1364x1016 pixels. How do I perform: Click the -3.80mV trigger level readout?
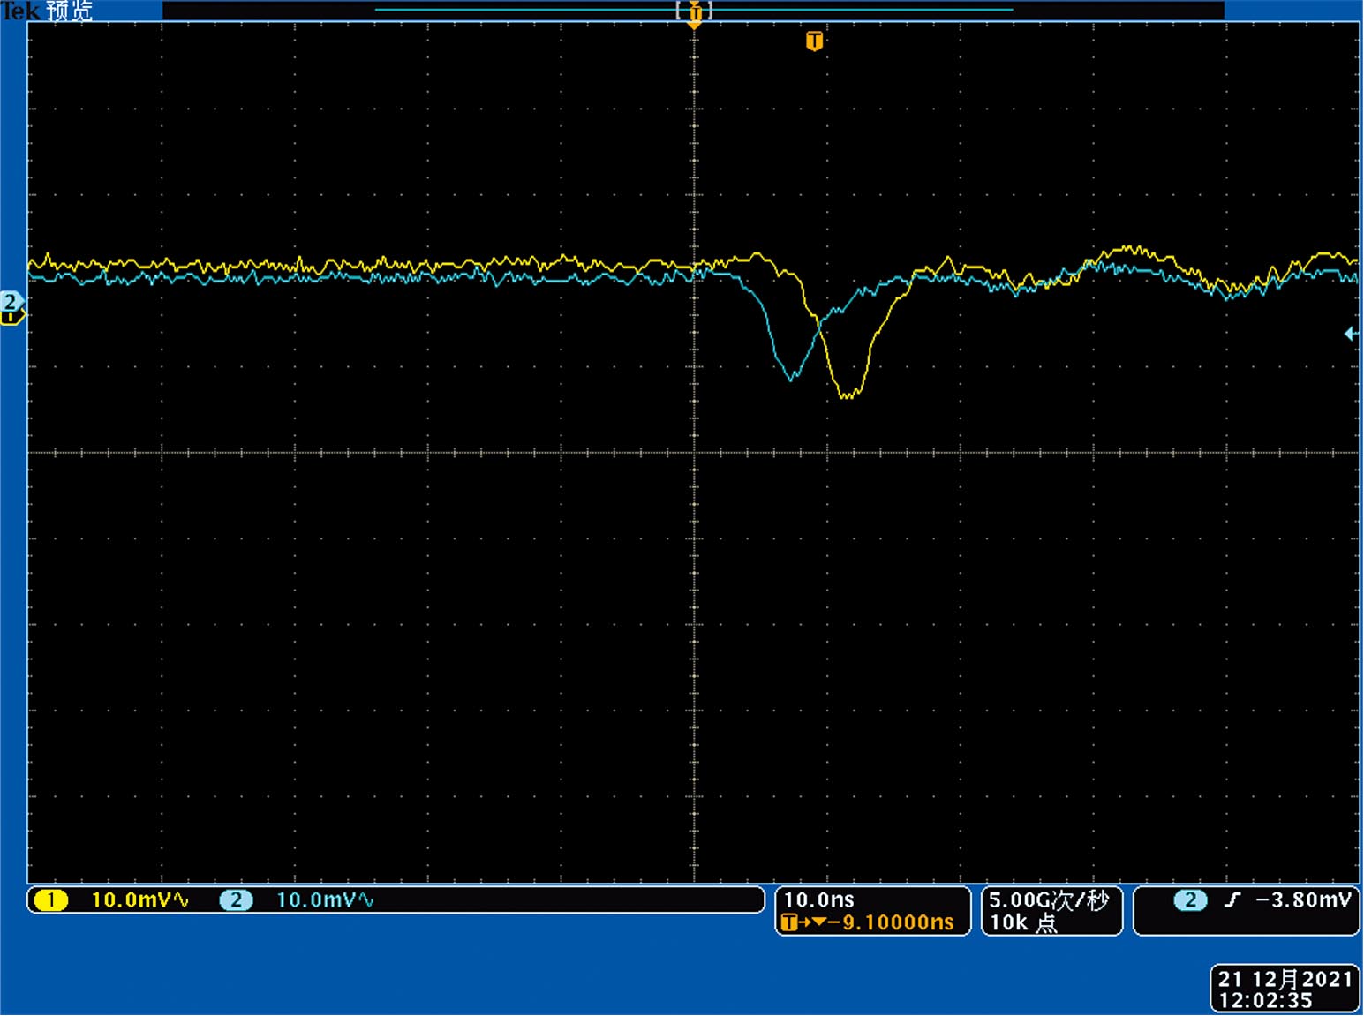(1303, 900)
